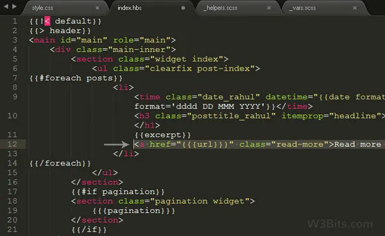Close the style.css tab
The image size is (385, 236).
click(x=98, y=8)
